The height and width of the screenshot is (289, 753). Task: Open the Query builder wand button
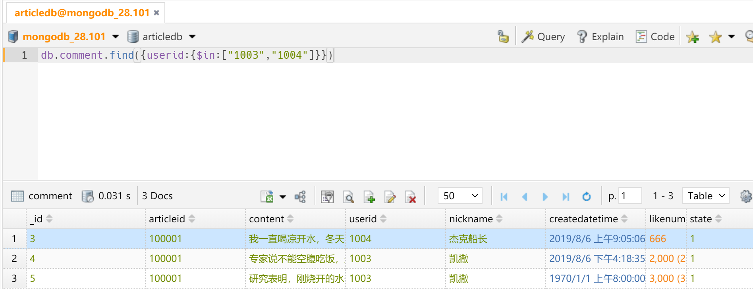(x=543, y=37)
